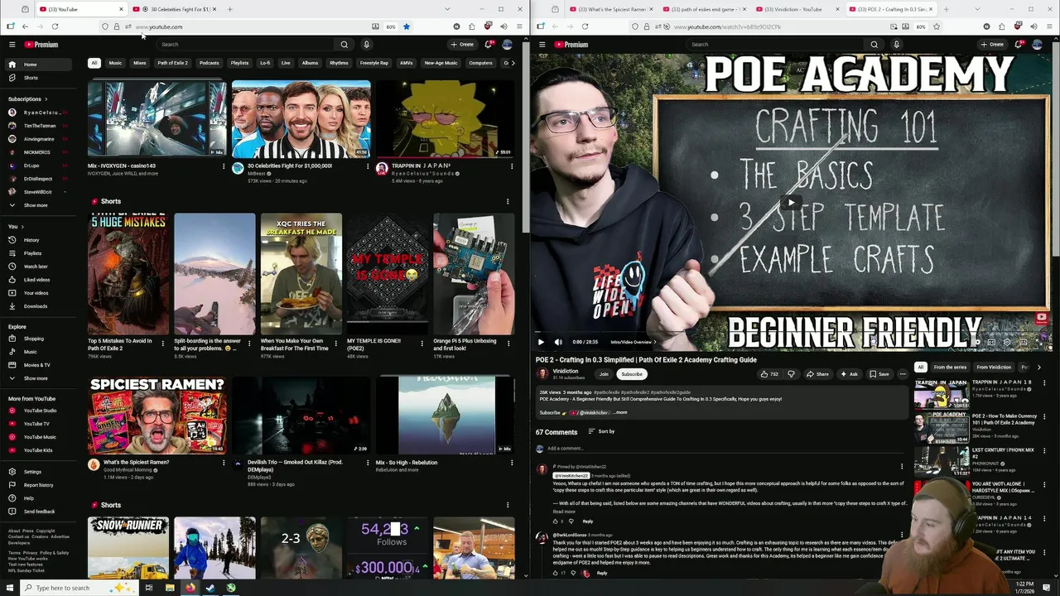The width and height of the screenshot is (1060, 596).
Task: Like the POE 2 crafting video
Action: click(769, 374)
